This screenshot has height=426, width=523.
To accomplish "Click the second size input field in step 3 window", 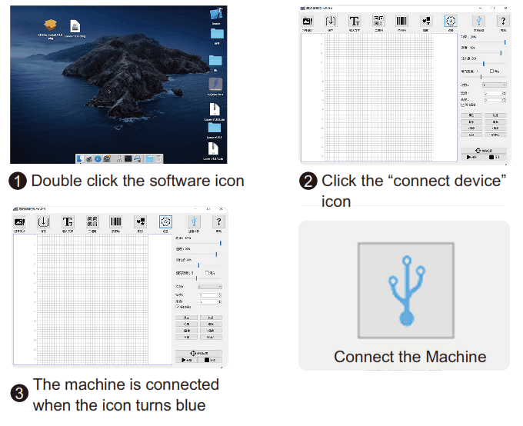I will click(208, 301).
